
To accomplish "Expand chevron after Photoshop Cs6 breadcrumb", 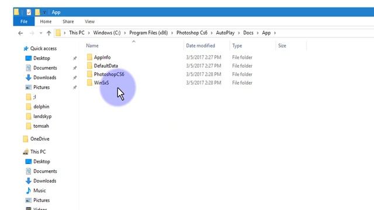I will [x=212, y=33].
